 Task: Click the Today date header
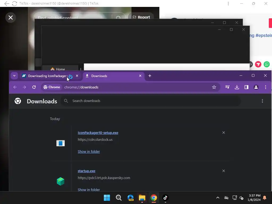[55, 119]
